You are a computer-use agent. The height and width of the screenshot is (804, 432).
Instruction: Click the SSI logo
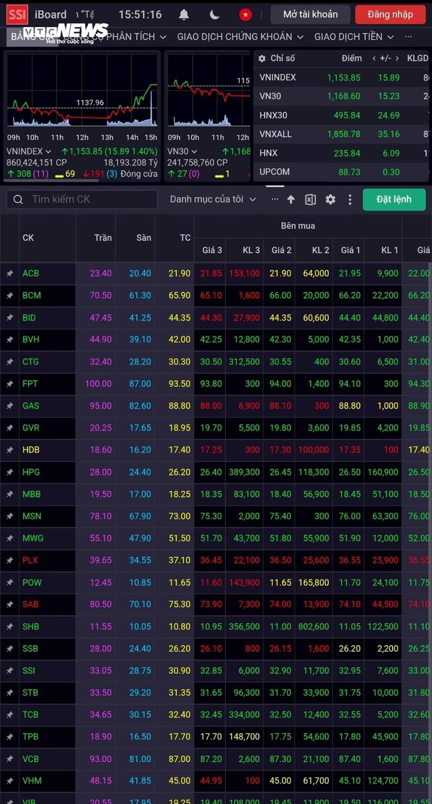tap(17, 14)
